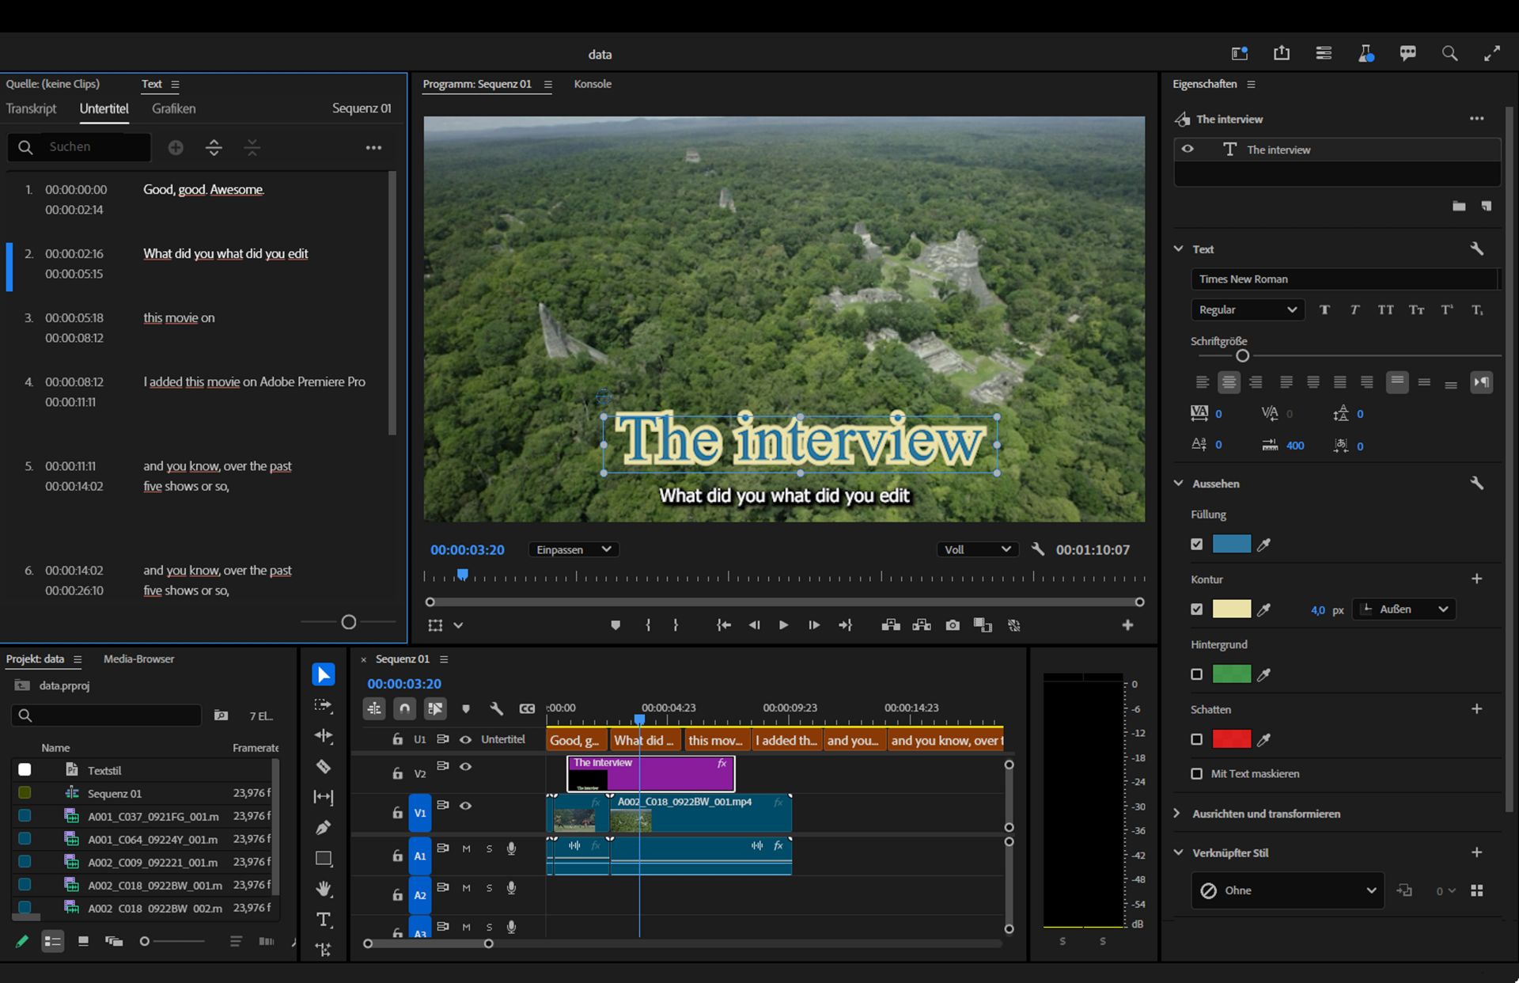Click the Fill color eyedropper
This screenshot has height=983, width=1519.
coord(1264,545)
